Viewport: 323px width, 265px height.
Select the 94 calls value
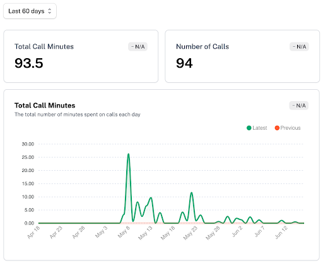click(184, 63)
